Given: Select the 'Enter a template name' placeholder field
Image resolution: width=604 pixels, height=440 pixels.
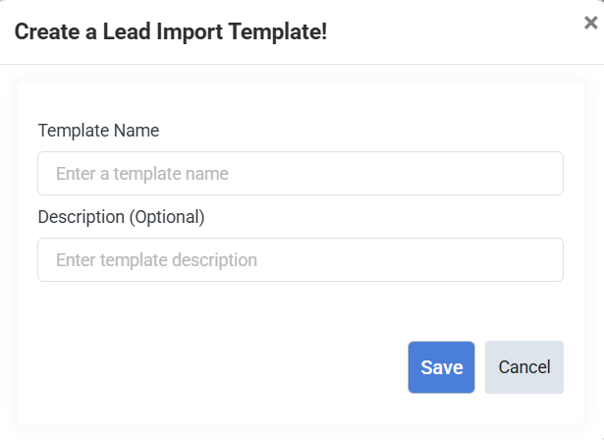Looking at the screenshot, I should (300, 174).
